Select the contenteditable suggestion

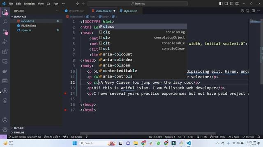point(143,71)
